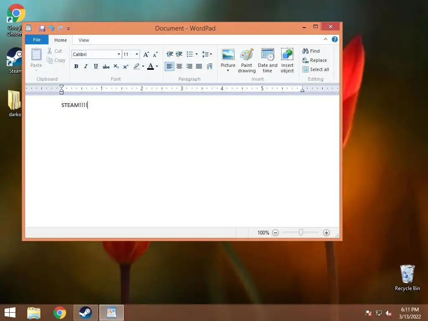Toggle strikethrough formatting

click(x=106, y=66)
